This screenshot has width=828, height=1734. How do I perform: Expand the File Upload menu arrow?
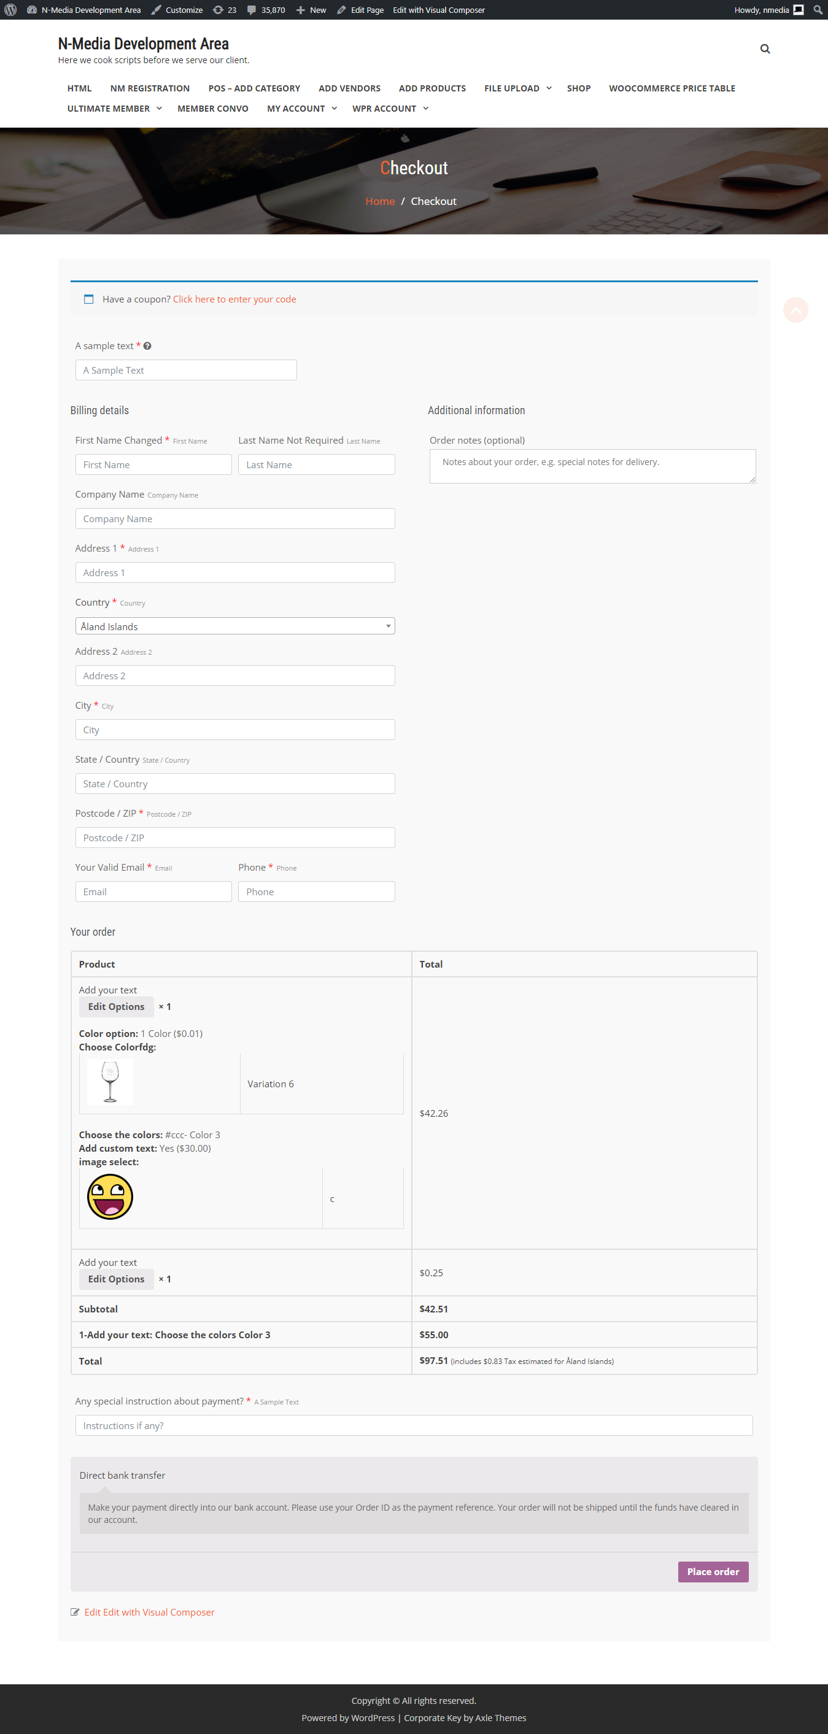(x=549, y=88)
